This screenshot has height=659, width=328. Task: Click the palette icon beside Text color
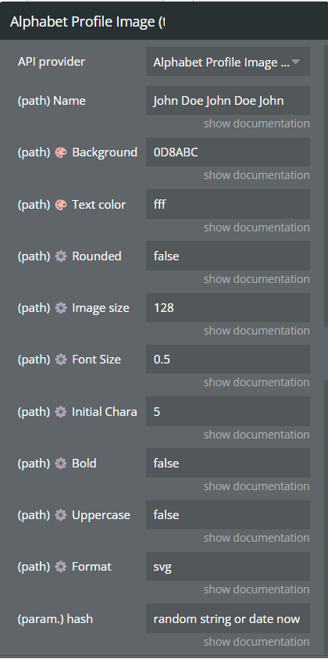pos(61,205)
